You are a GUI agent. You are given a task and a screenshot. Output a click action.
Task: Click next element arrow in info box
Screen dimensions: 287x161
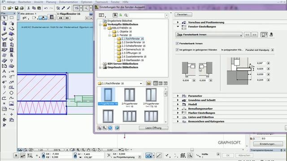pos(67,18)
